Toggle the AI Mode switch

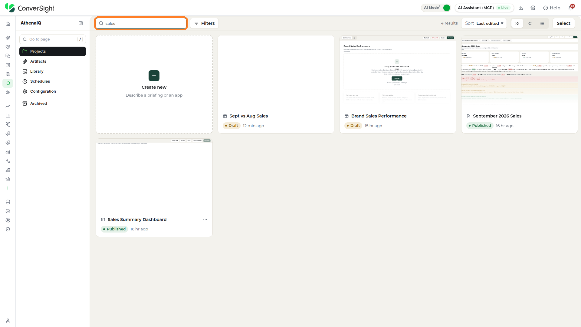click(x=446, y=8)
